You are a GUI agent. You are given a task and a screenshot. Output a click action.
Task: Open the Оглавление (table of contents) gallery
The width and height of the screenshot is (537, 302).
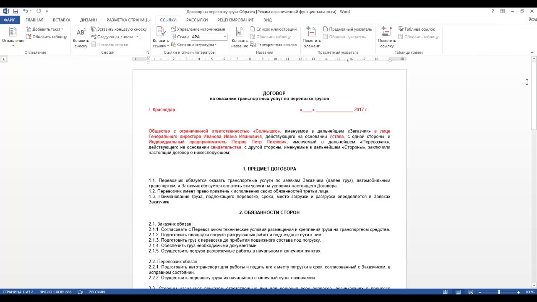coord(13,37)
